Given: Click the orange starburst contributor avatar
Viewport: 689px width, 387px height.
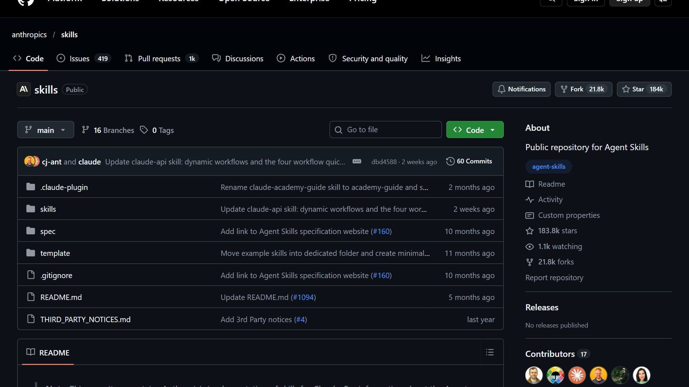Looking at the screenshot, I should pyautogui.click(x=577, y=375).
